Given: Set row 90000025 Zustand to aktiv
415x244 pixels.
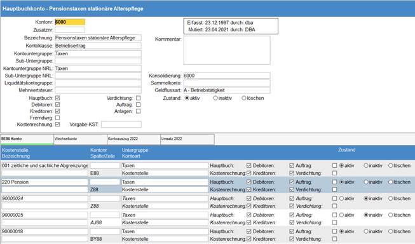Looking at the screenshot, I should coord(341,215).
